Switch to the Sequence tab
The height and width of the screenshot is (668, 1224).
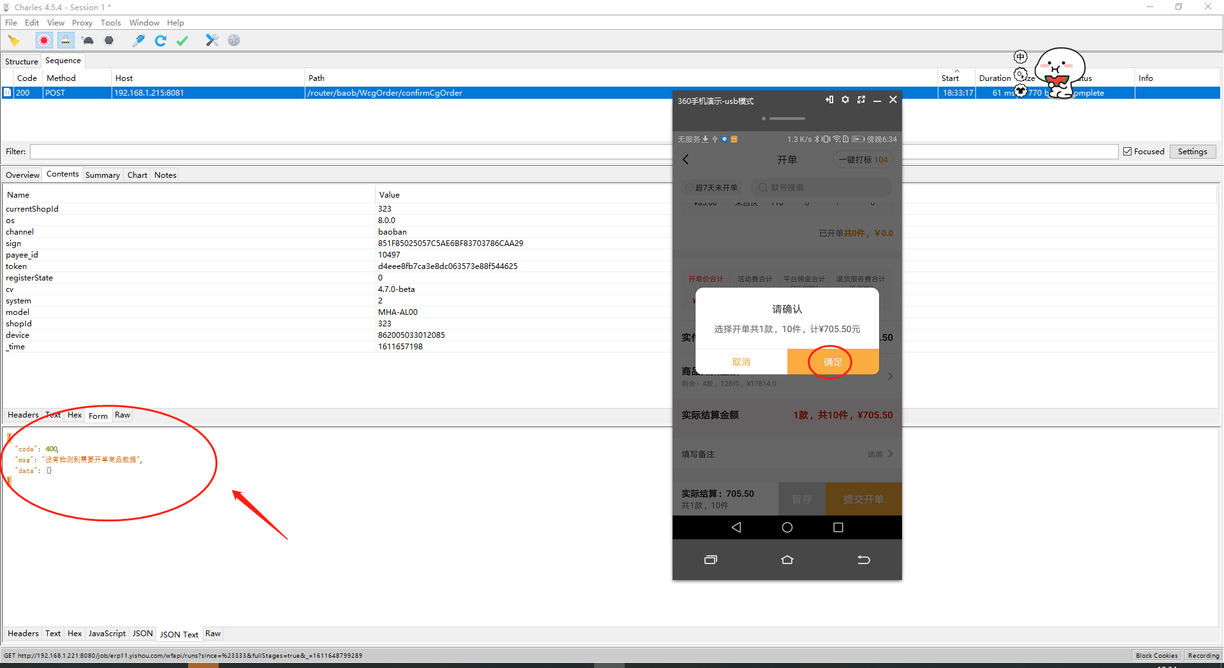[63, 61]
